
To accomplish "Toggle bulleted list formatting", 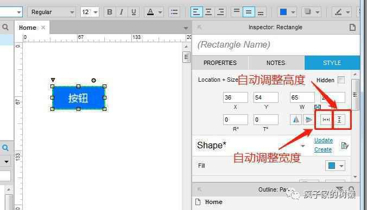I will point(174,12).
